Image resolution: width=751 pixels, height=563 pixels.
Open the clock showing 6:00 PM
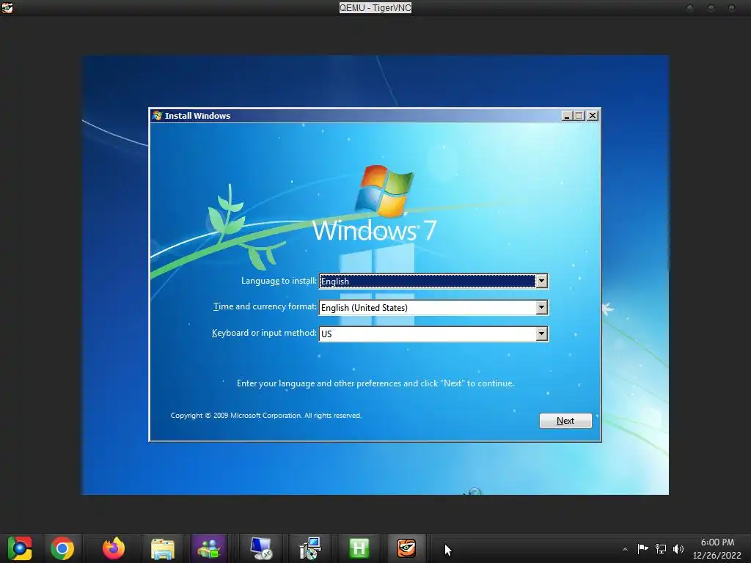(x=717, y=548)
